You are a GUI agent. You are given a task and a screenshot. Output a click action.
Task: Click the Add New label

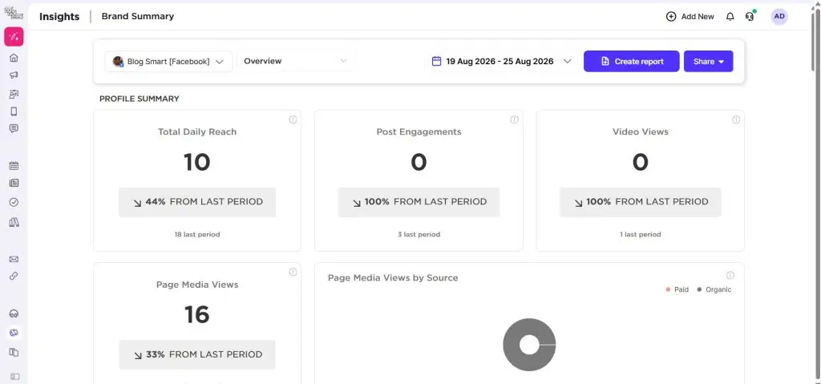(698, 17)
